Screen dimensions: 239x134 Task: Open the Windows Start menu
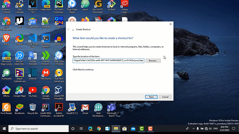coord(4,129)
